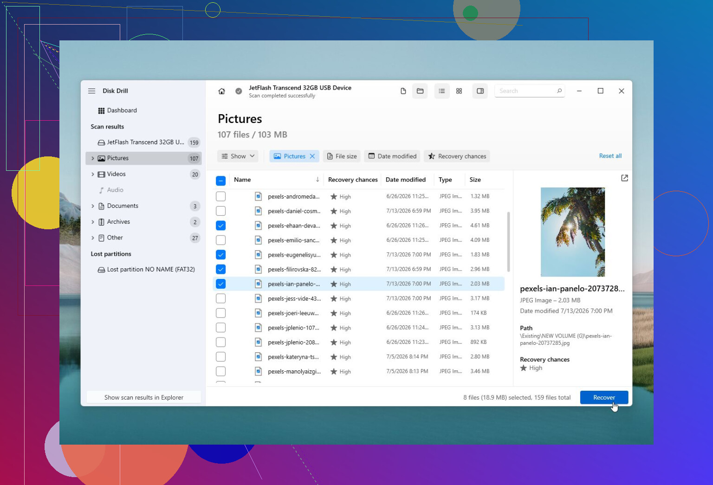Select the grid view layout icon

pos(459,91)
